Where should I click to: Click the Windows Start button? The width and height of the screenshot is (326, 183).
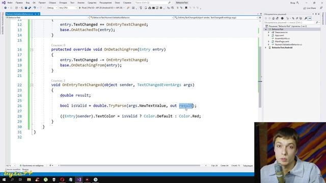[4, 179]
